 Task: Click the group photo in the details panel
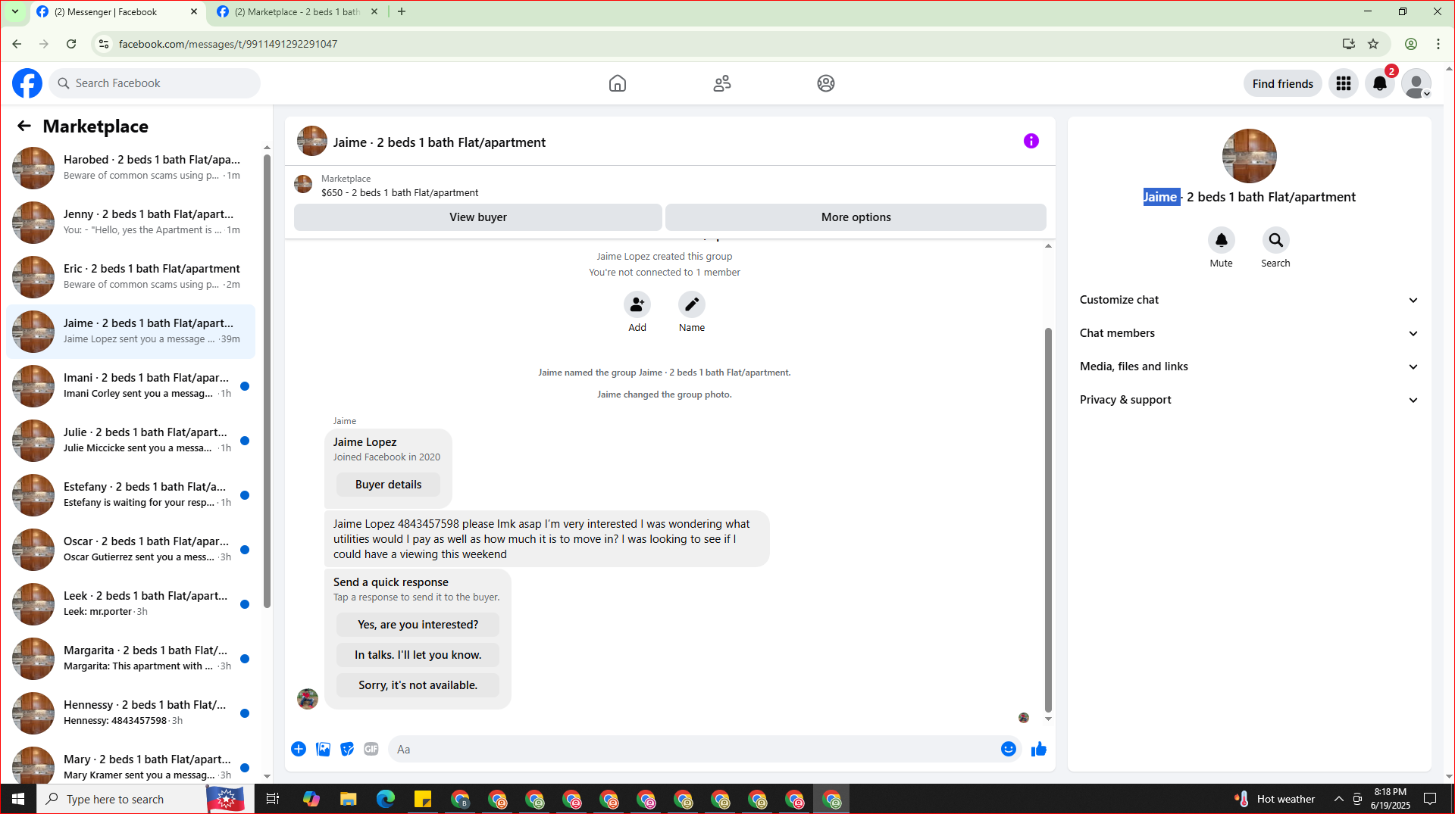[1250, 156]
